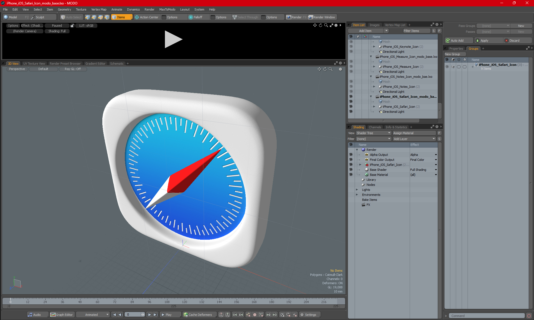
Task: Open the Render Window
Action: [322, 17]
